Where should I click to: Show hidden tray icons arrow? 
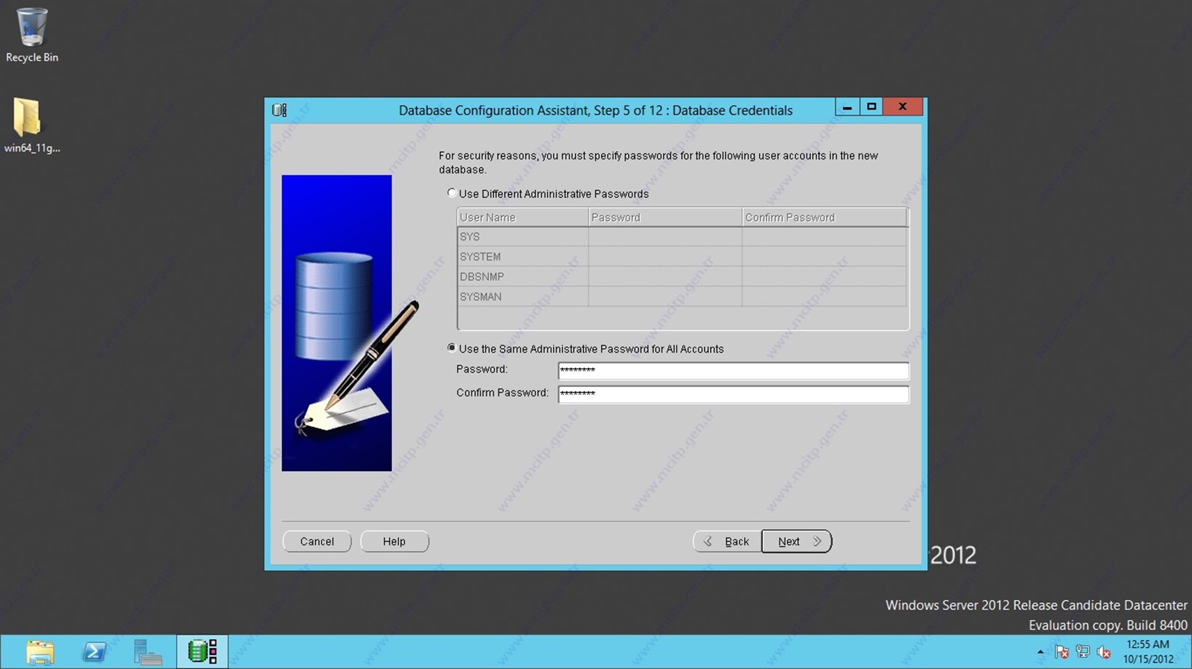1041,652
